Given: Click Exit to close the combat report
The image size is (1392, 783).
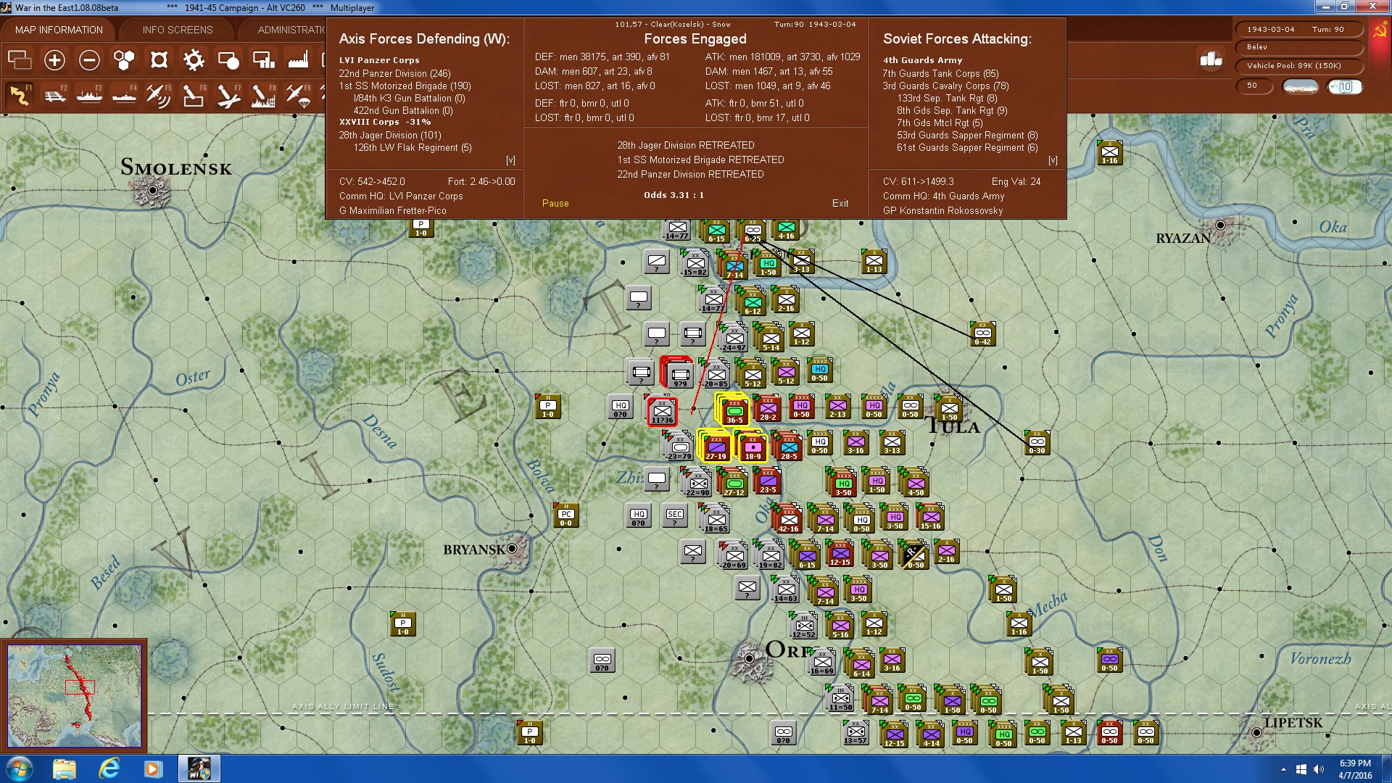Looking at the screenshot, I should (840, 204).
